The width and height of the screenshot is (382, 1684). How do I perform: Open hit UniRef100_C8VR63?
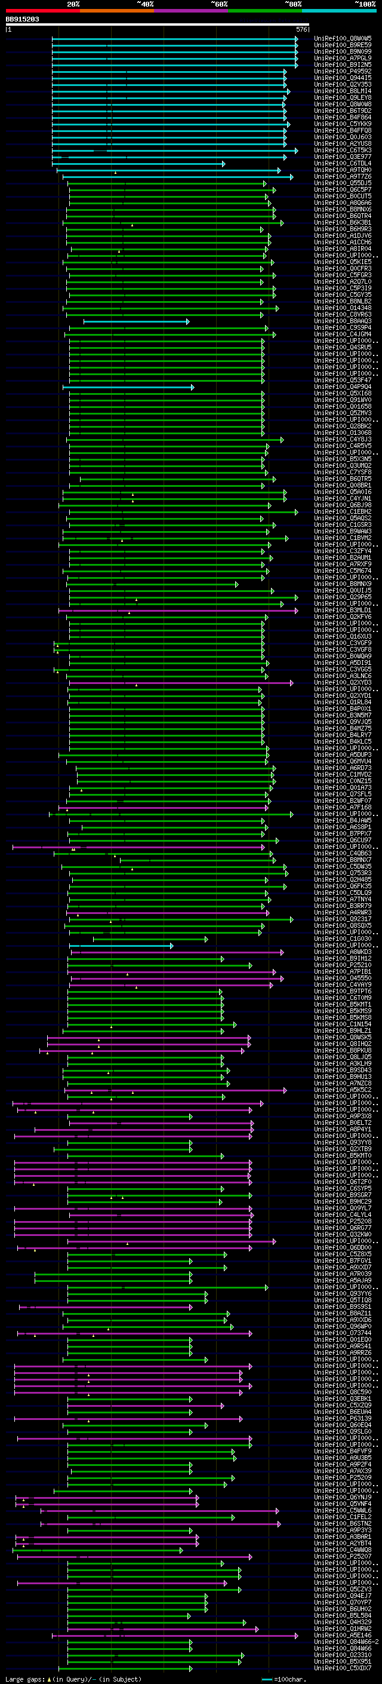coord(343,314)
